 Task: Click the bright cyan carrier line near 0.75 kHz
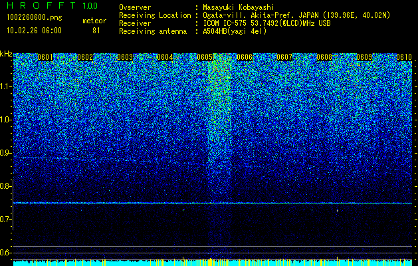pyautogui.click(x=213, y=203)
